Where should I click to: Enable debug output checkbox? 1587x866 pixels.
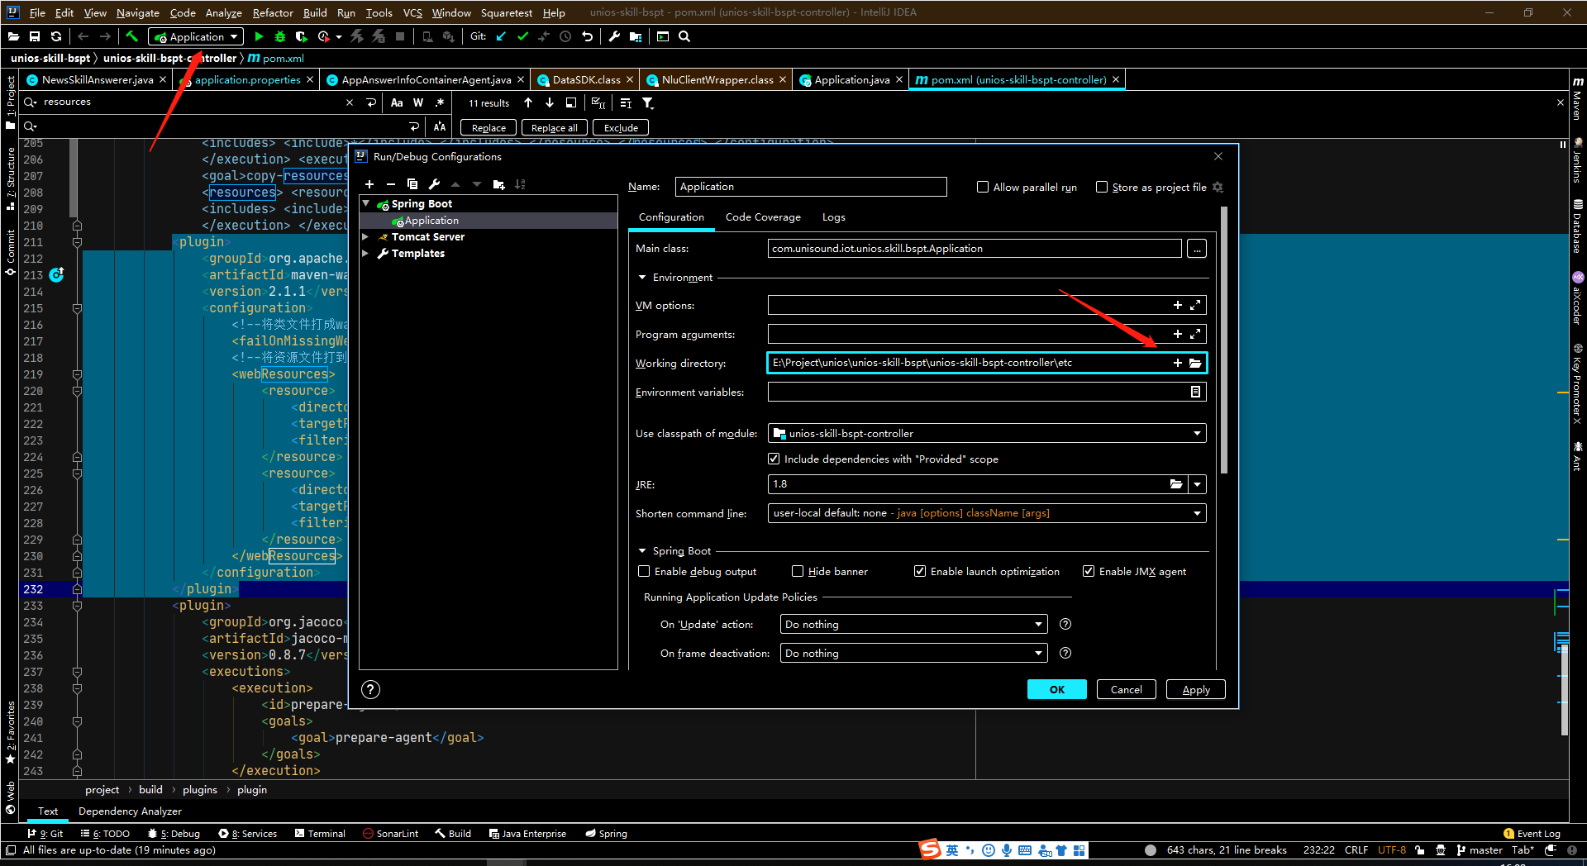click(x=644, y=571)
